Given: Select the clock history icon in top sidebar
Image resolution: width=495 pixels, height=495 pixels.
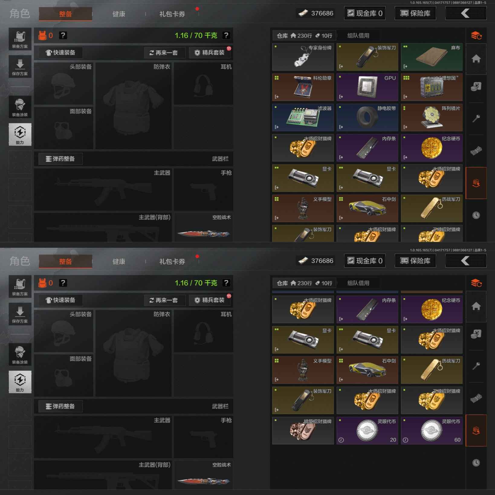Looking at the screenshot, I should pos(476,215).
